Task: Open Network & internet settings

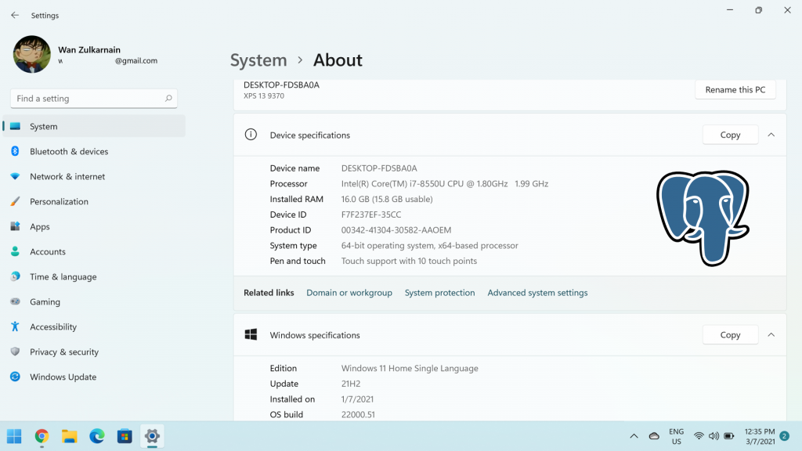Action: [x=69, y=176]
